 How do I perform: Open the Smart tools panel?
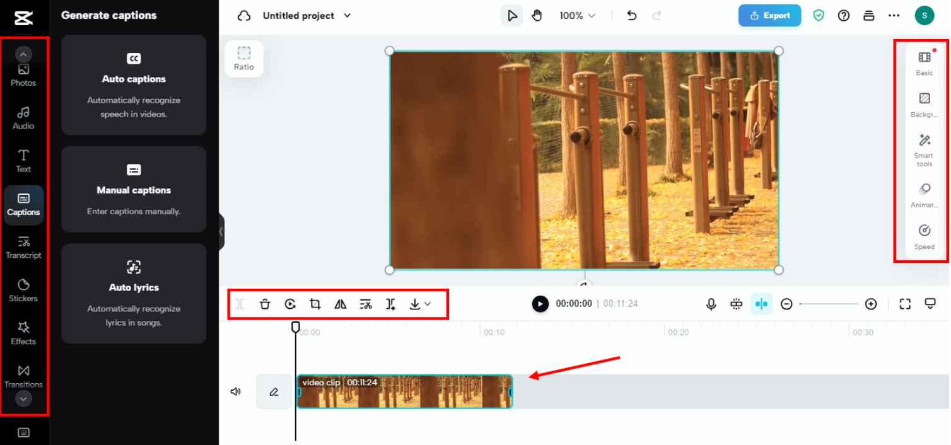point(925,151)
